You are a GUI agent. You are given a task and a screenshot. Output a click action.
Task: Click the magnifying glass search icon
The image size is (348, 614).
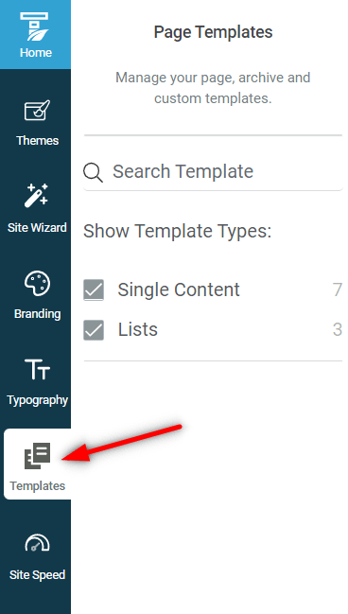coord(94,173)
